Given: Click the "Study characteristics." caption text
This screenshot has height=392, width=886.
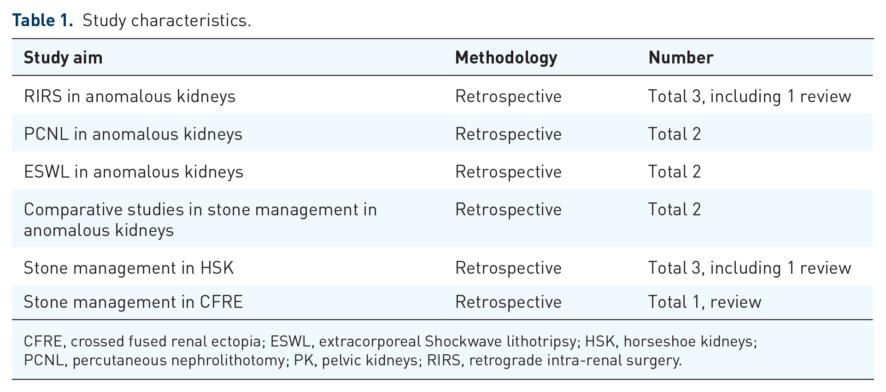Looking at the screenshot, I should [167, 21].
